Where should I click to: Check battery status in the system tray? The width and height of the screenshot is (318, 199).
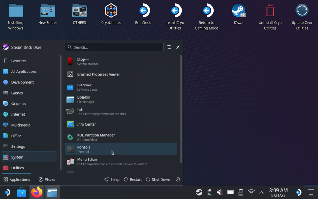click(x=230, y=192)
